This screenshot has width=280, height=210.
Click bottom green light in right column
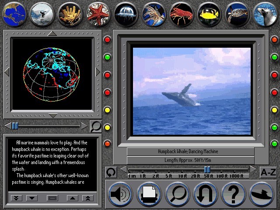274,143
